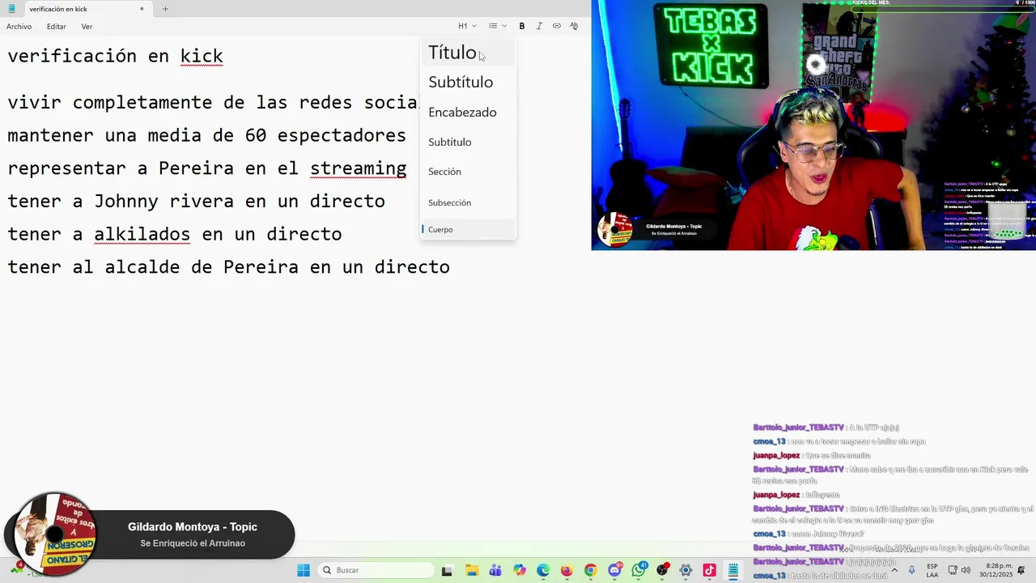Choose the large Subtítulo style
1036x583 pixels.
[468, 82]
